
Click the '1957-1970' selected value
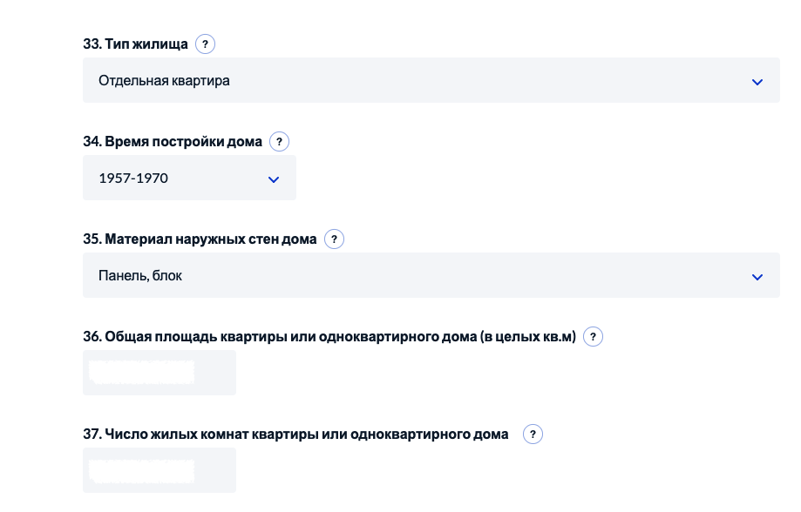click(133, 179)
